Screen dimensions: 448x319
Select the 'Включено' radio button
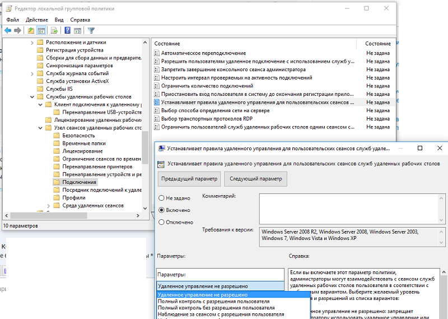coord(161,210)
